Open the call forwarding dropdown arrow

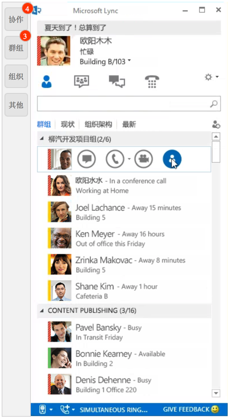click(x=73, y=410)
